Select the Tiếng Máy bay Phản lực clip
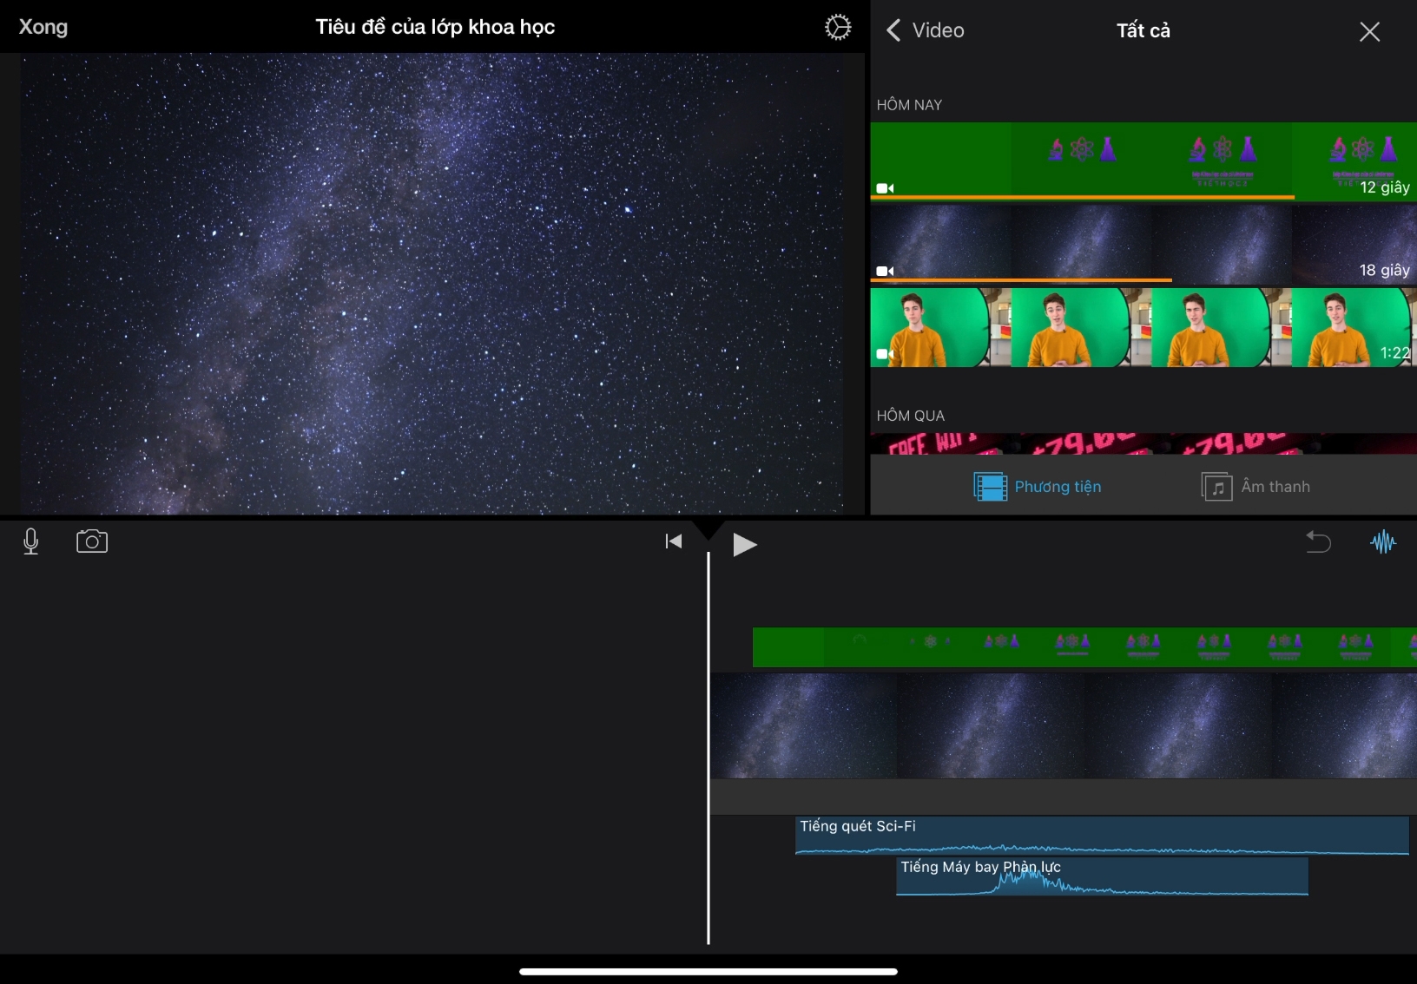The image size is (1417, 984). (1101, 876)
